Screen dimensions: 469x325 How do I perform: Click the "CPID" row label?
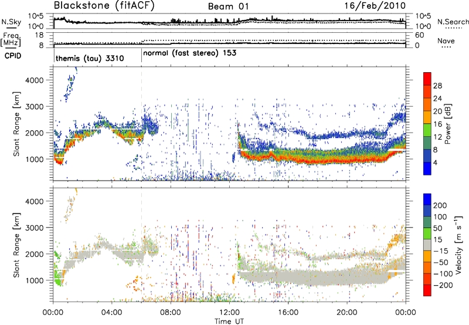13,56
